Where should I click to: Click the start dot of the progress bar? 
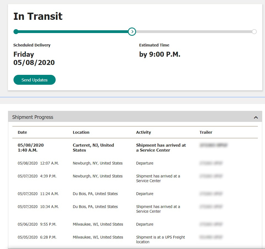(x=16, y=32)
